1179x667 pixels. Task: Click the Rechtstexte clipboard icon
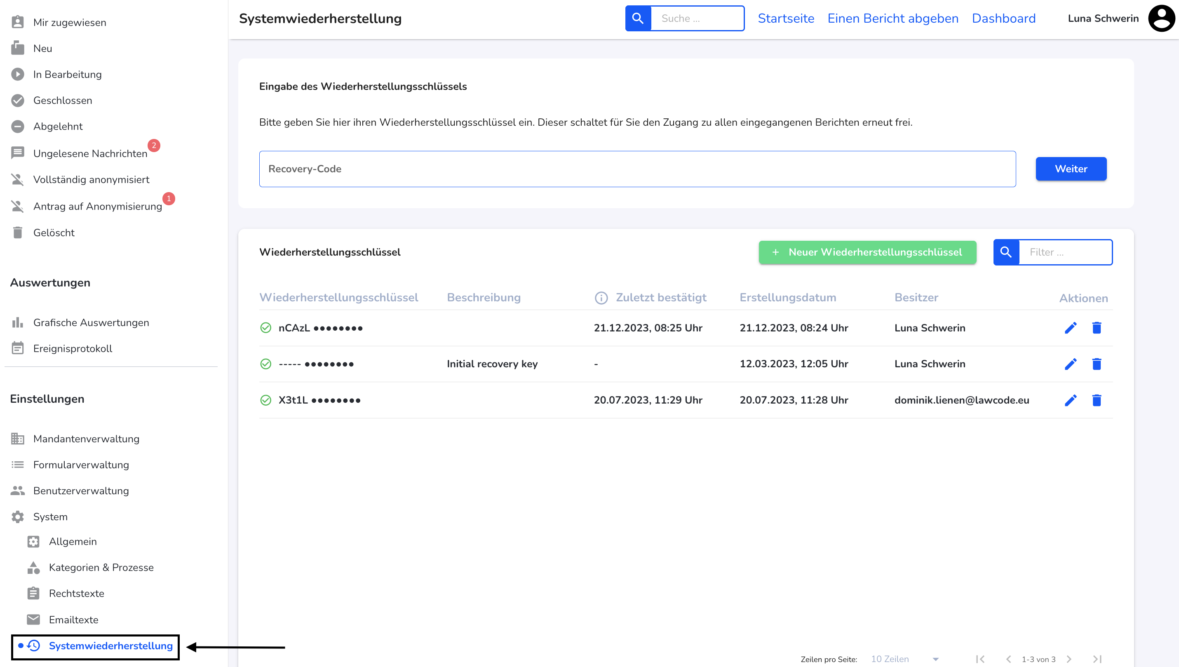33,593
